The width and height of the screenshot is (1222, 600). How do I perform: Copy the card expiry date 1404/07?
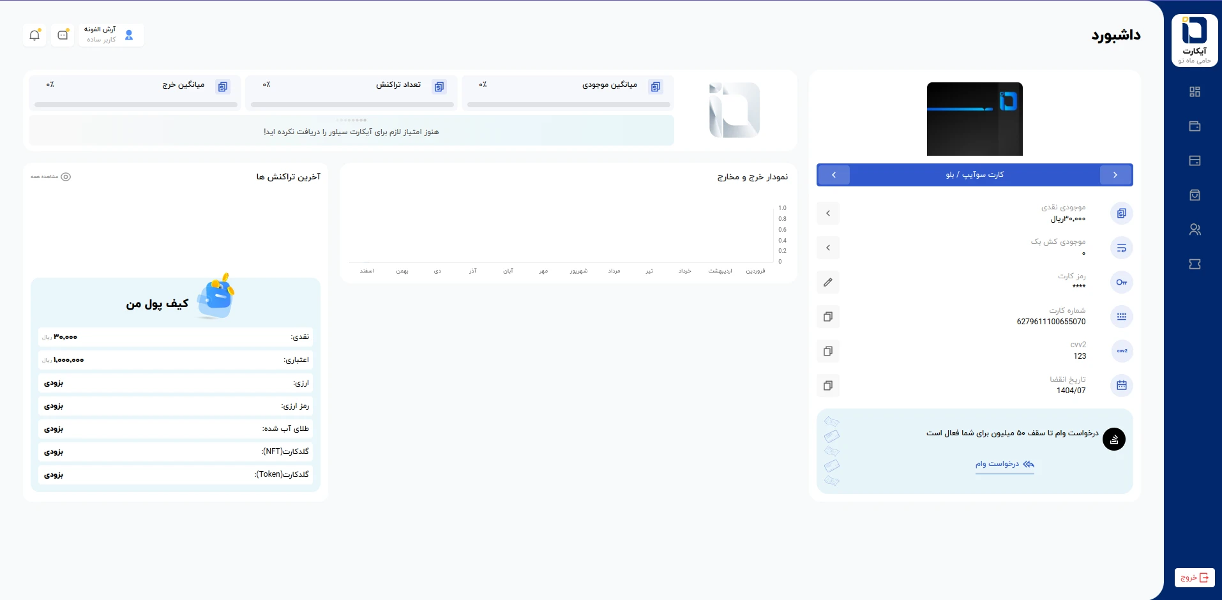pos(828,386)
